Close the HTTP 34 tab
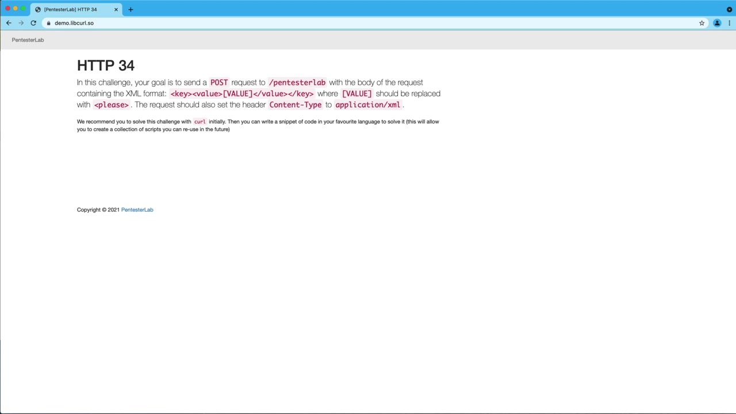This screenshot has height=414, width=736. tap(116, 9)
